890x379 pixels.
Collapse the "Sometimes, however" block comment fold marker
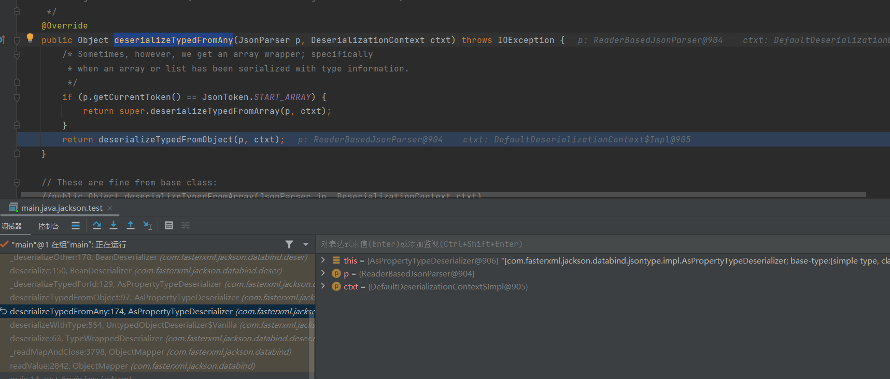[x=17, y=54]
